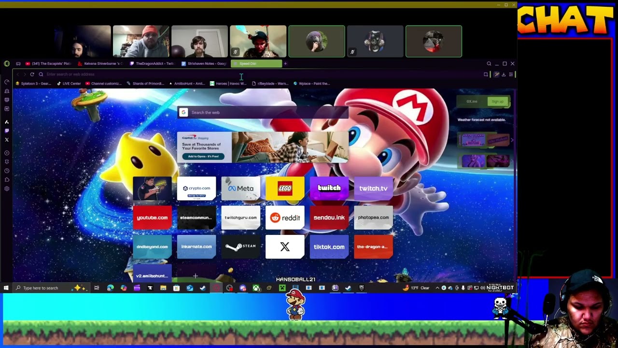Open the tab islands workspace icon
618x348 pixels.
point(18,63)
